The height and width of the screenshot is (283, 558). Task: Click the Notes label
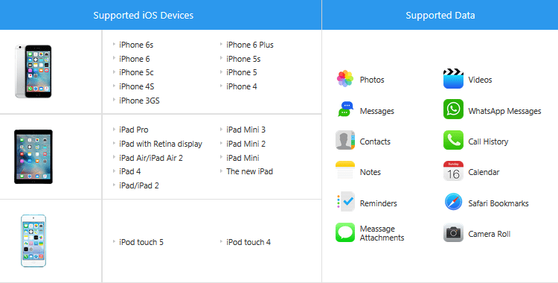pos(370,172)
